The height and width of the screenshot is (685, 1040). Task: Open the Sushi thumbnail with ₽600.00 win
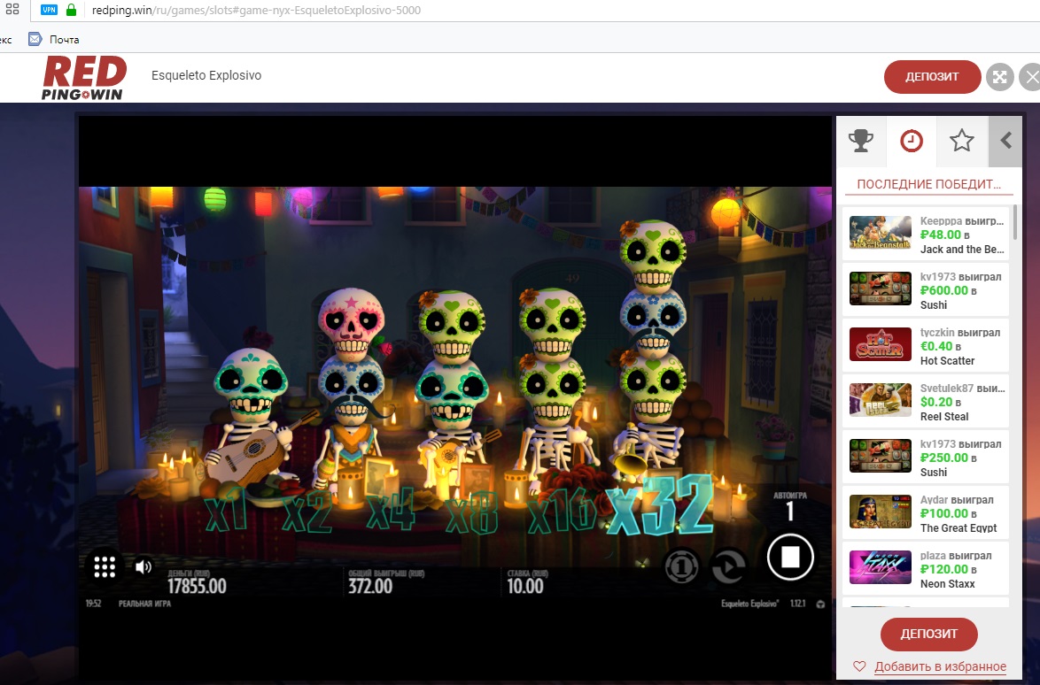pyautogui.click(x=881, y=289)
